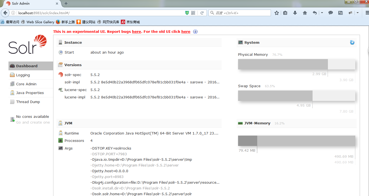This screenshot has width=369, height=196.
Task: Open the '网页快讯库' bookmark
Action: tap(108, 22)
